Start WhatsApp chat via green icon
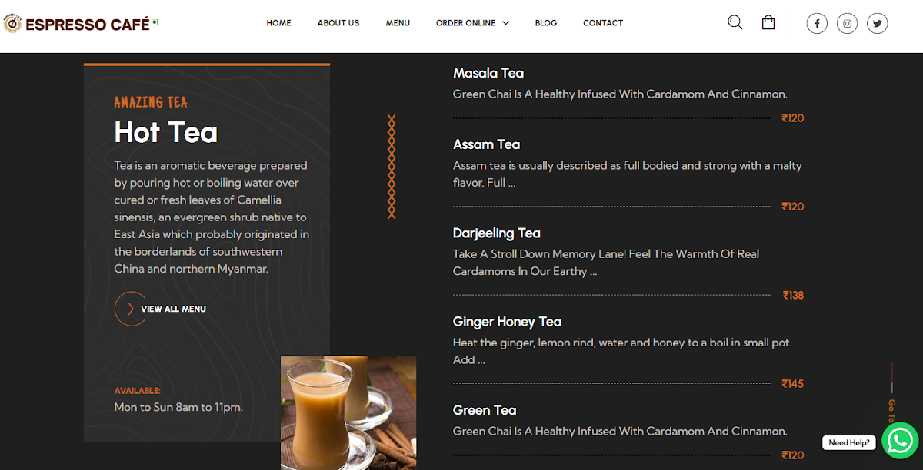Viewport: 923px width, 470px height. [x=900, y=441]
